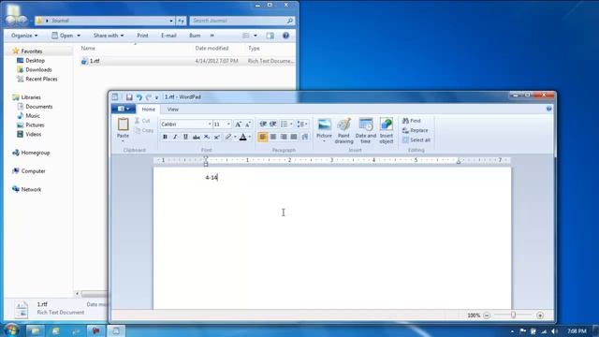This screenshot has height=337, width=599.
Task: Expand the Paste options arrow
Action: pos(123,140)
